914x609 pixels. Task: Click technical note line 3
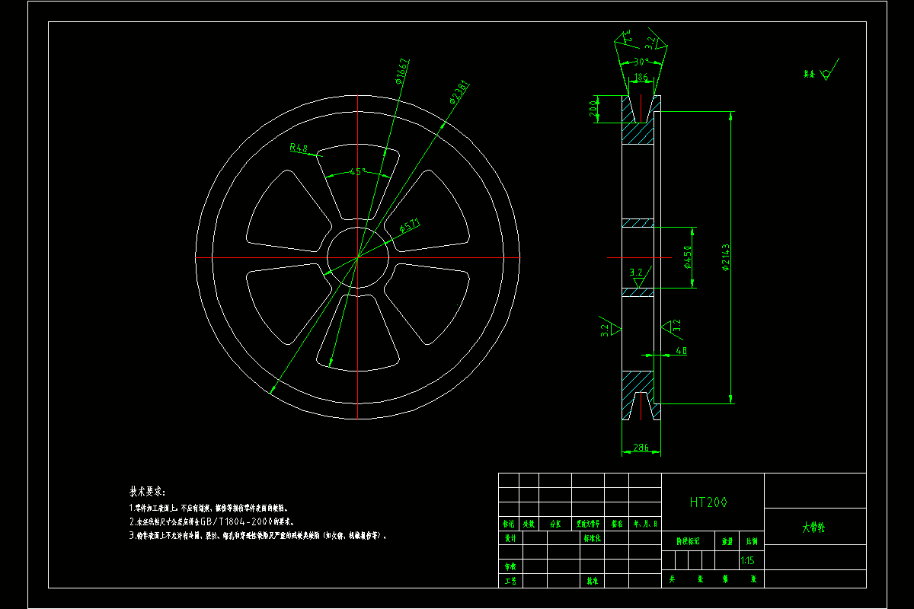tap(259, 536)
